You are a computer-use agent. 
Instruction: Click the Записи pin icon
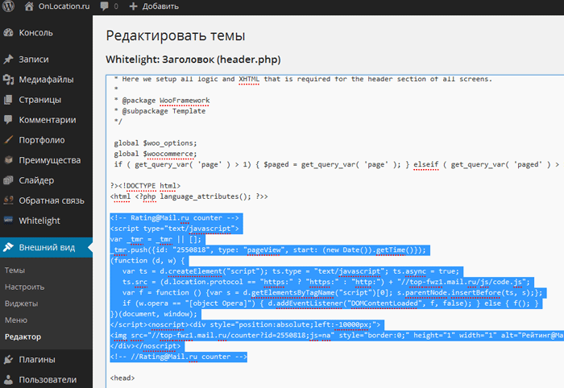click(8, 60)
